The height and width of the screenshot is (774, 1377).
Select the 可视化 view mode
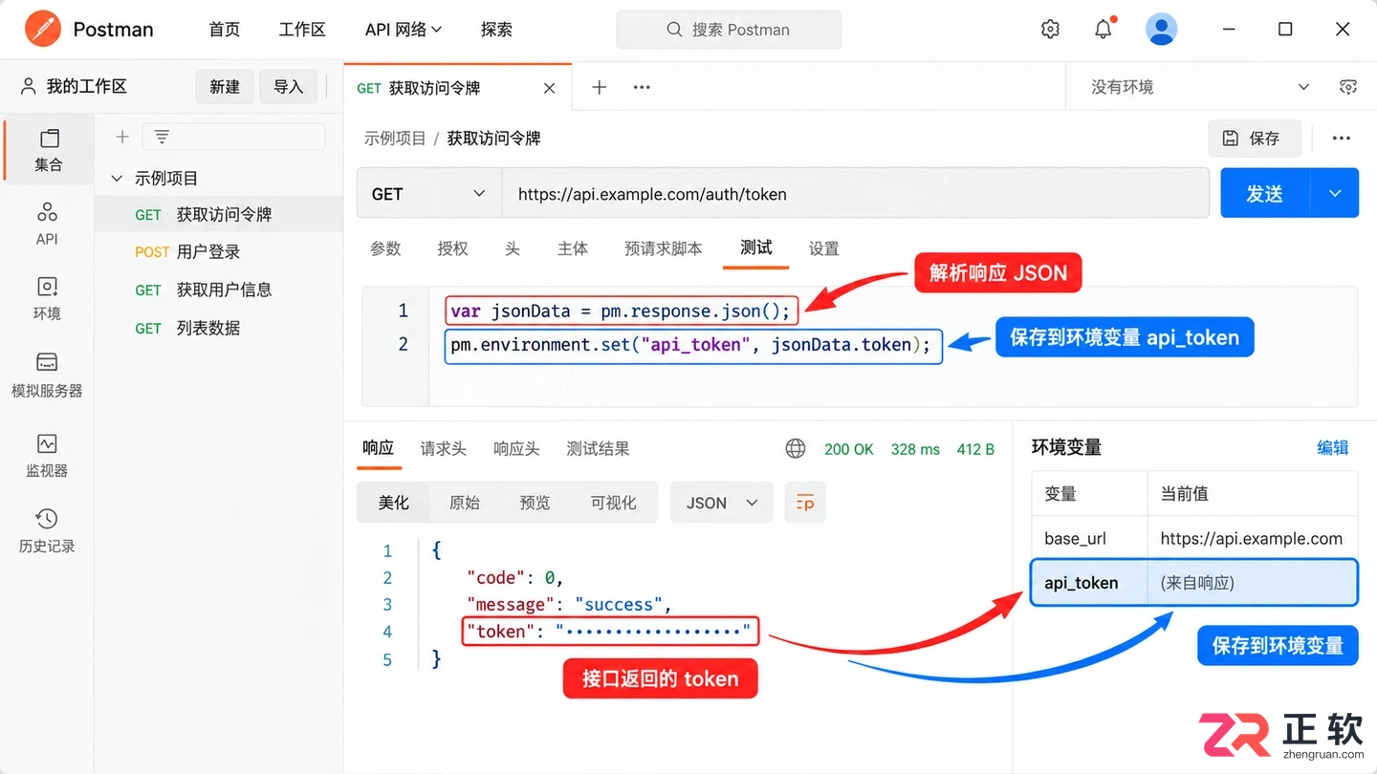613,503
